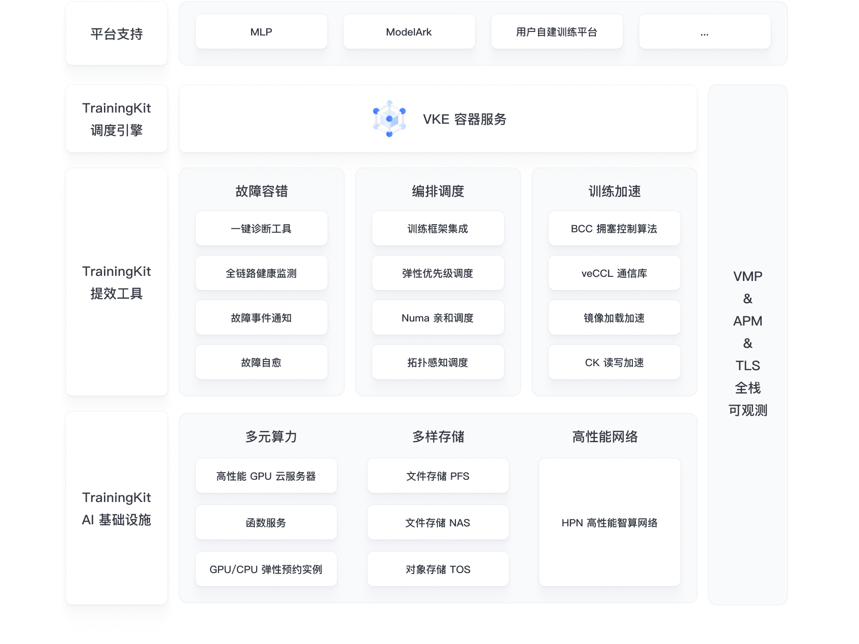Screen dimensions: 859x644
Task: Expand the ellipsis platform card
Action: [704, 31]
